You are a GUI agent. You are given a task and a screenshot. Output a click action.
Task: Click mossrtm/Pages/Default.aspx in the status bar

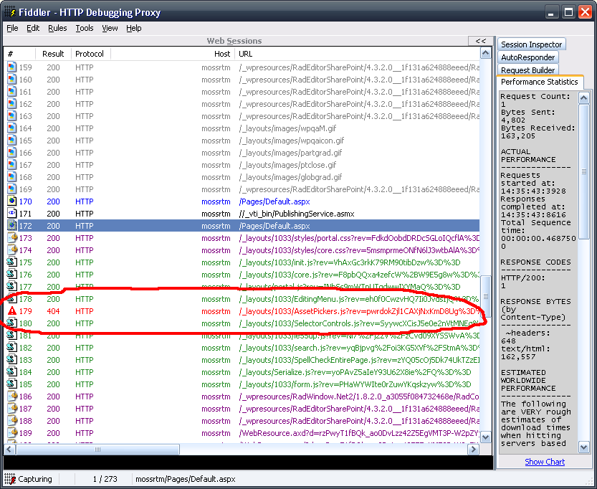(186, 479)
